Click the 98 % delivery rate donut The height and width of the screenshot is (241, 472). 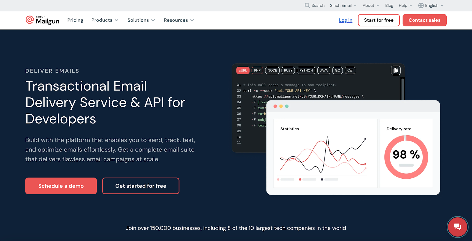(406, 157)
